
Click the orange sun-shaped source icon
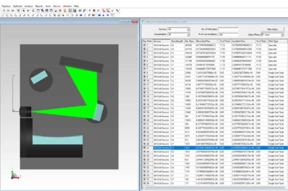click(60, 11)
